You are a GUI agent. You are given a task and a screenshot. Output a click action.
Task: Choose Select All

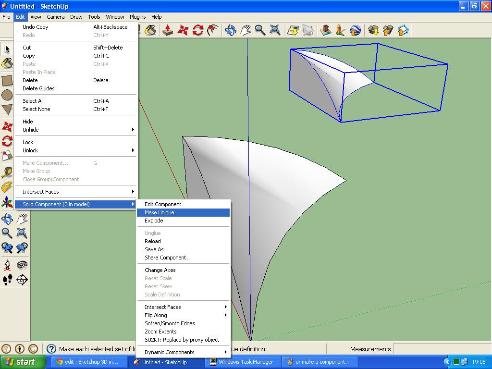pyautogui.click(x=75, y=101)
